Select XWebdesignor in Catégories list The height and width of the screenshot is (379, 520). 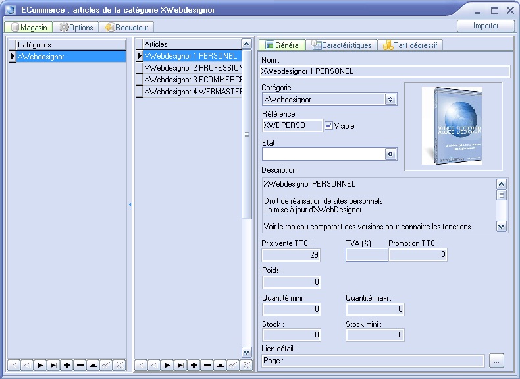click(71, 57)
